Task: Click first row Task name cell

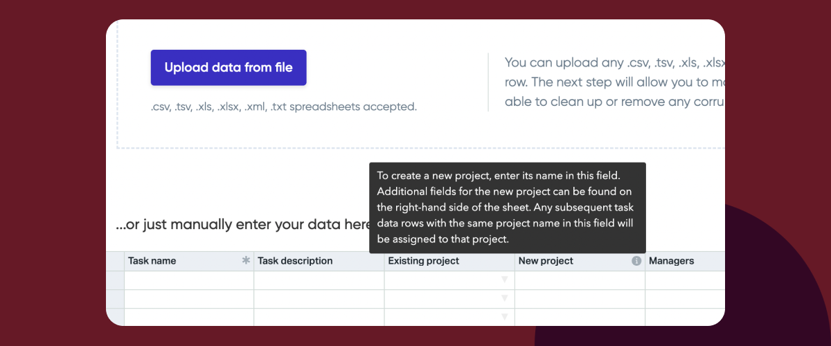Action: 189,280
